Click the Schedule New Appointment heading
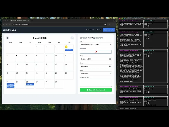 pyautogui.click(x=91, y=38)
